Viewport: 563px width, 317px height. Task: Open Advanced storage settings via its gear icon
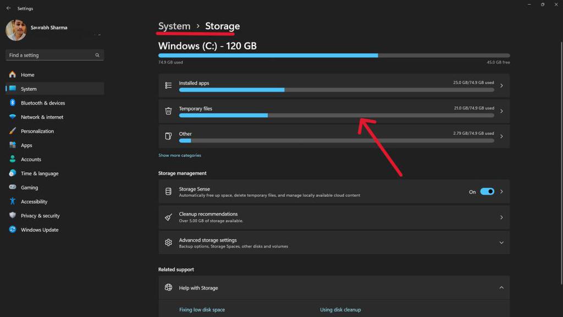click(x=168, y=242)
